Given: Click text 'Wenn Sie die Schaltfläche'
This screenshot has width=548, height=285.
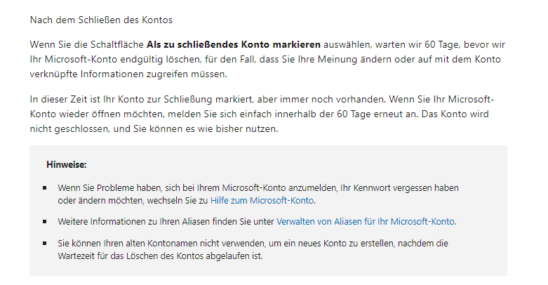Looking at the screenshot, I should pyautogui.click(x=87, y=45).
